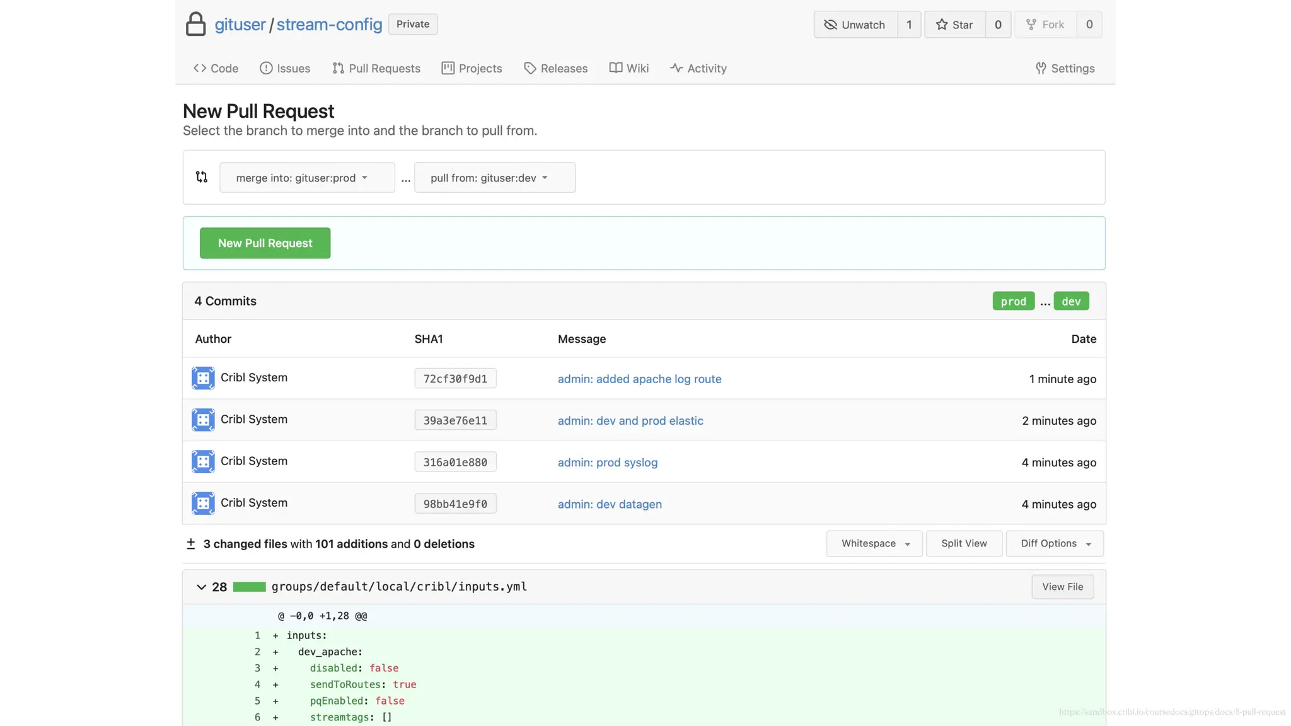The height and width of the screenshot is (726, 1291).
Task: Click the Wiki book icon
Action: tap(615, 67)
